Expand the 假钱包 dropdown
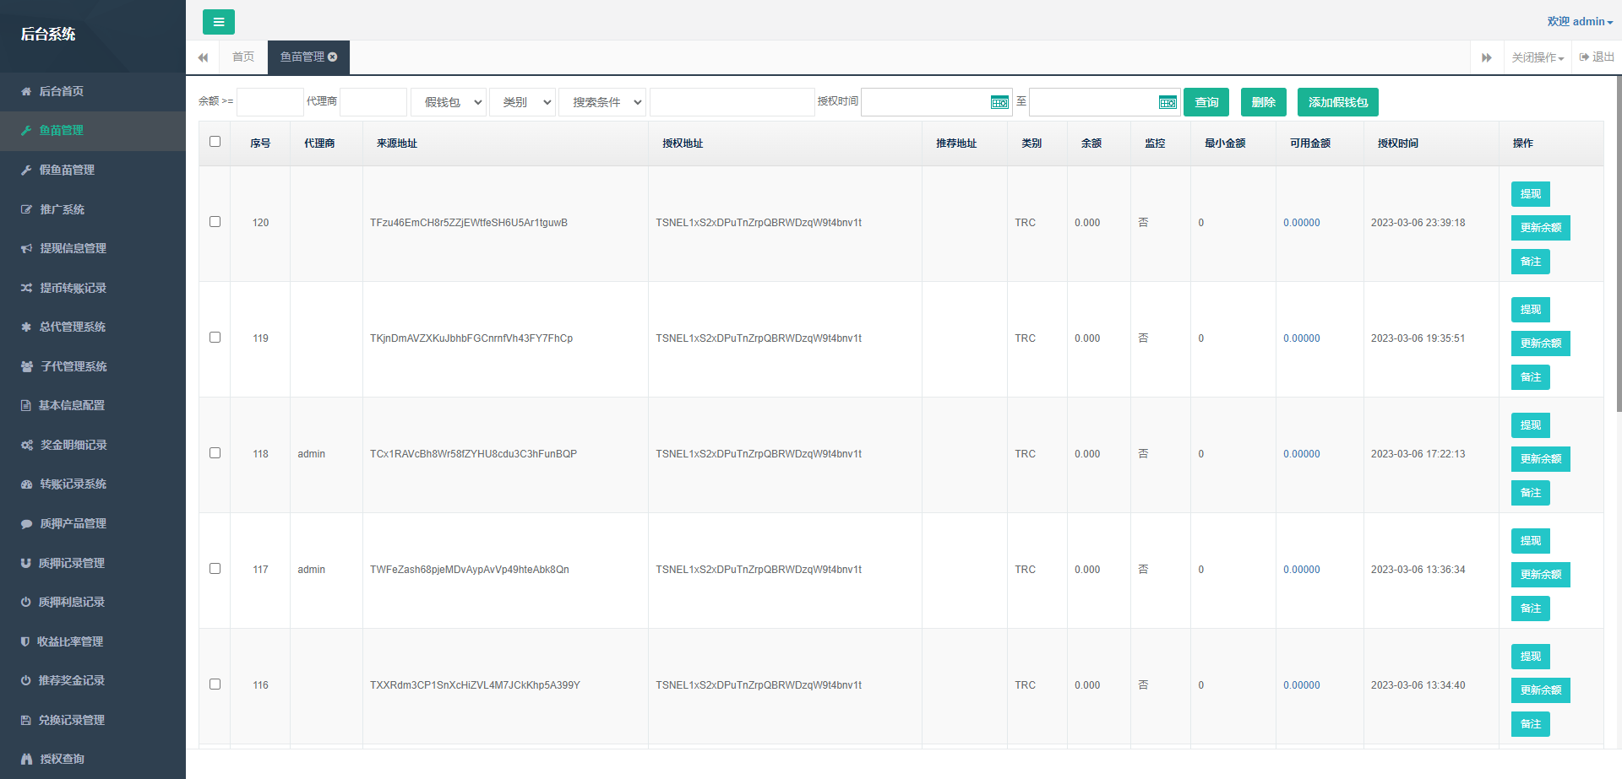The image size is (1622, 779). pos(449,102)
